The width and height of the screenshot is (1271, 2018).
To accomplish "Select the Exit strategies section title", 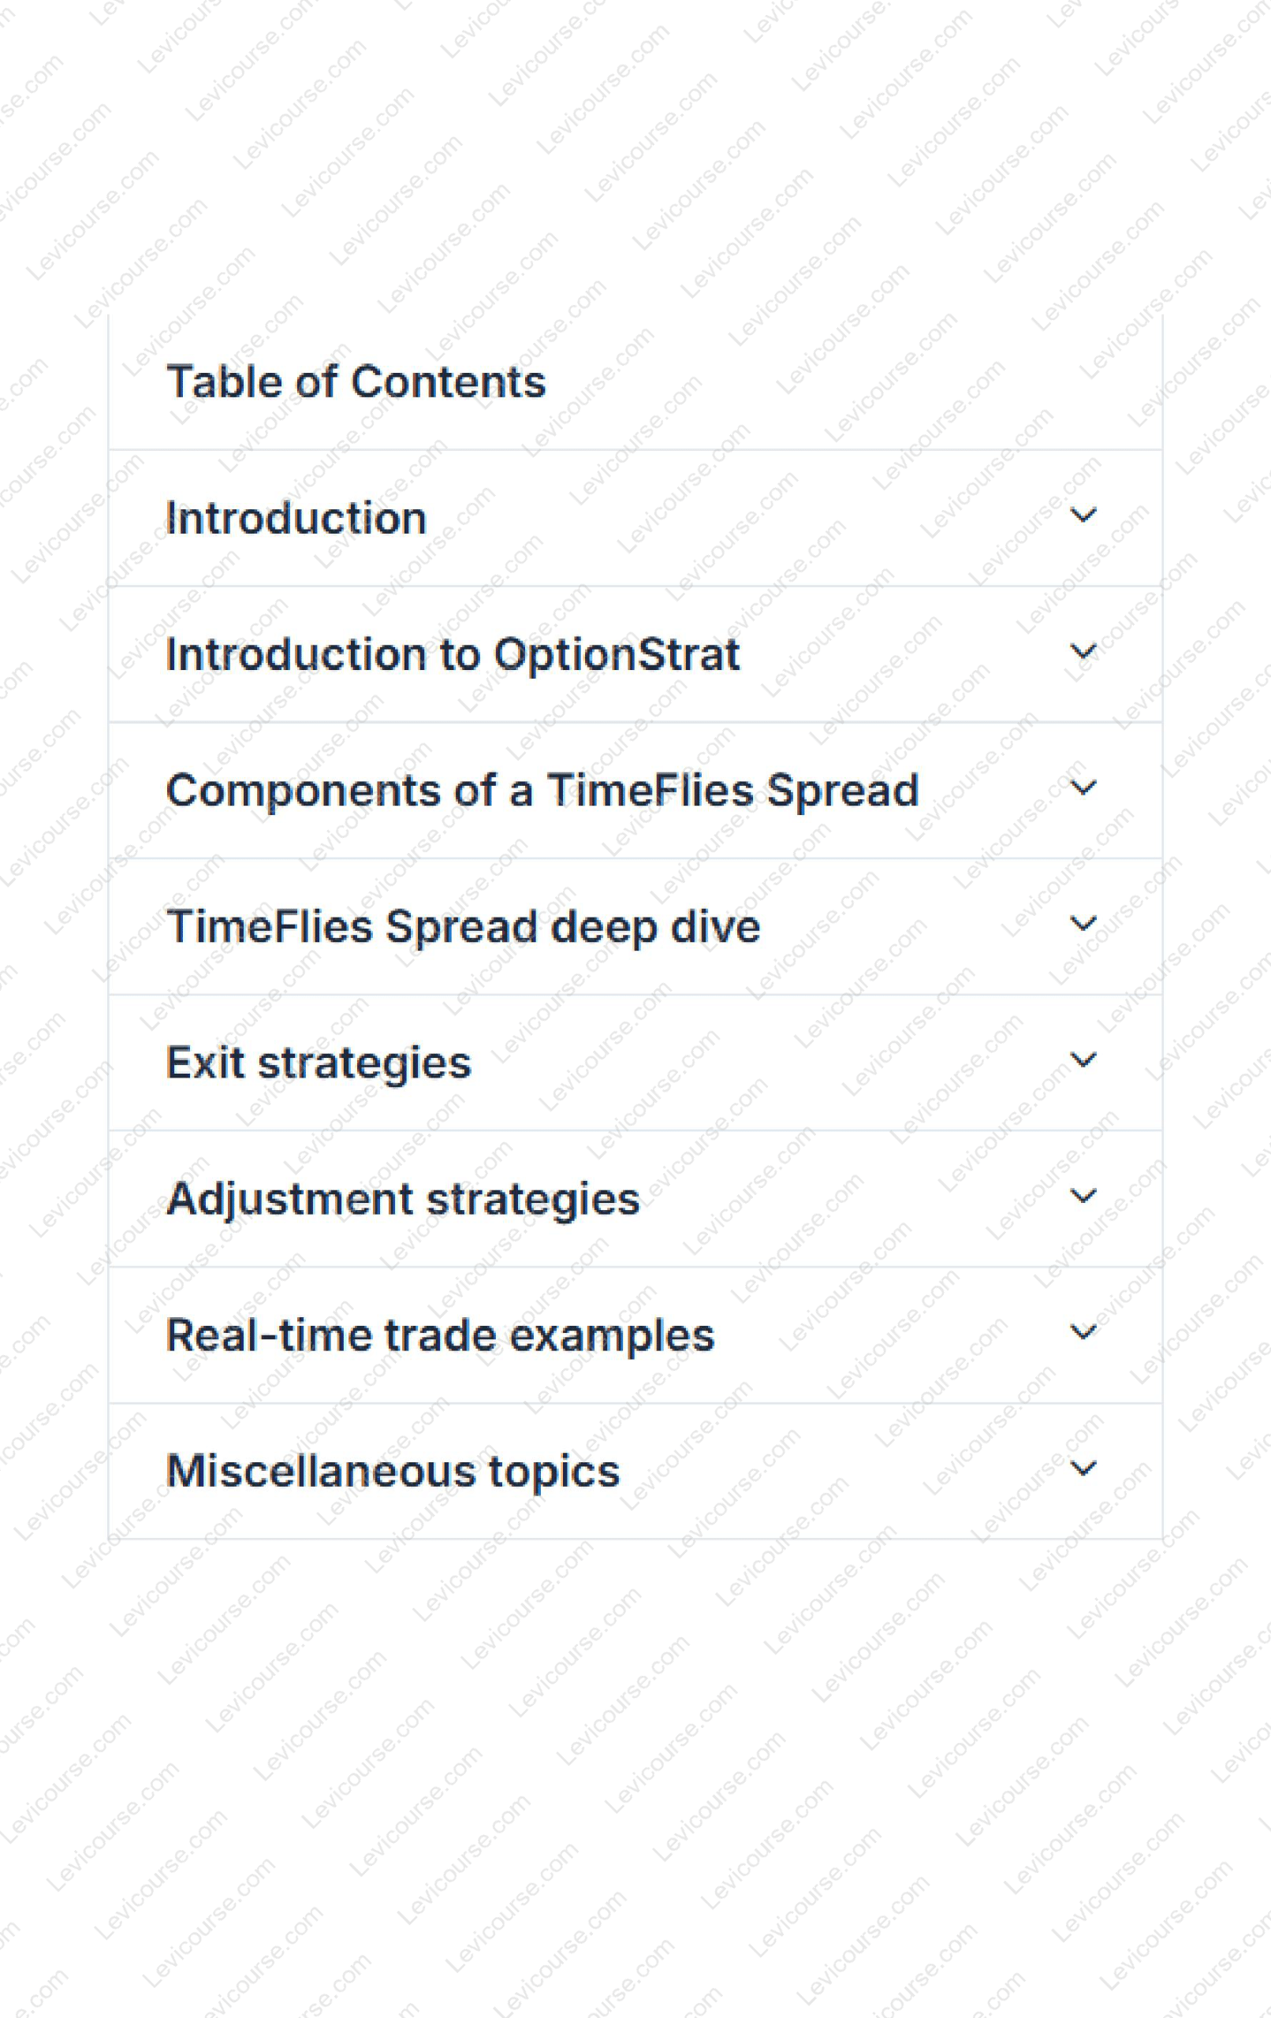I will pos(319,1063).
